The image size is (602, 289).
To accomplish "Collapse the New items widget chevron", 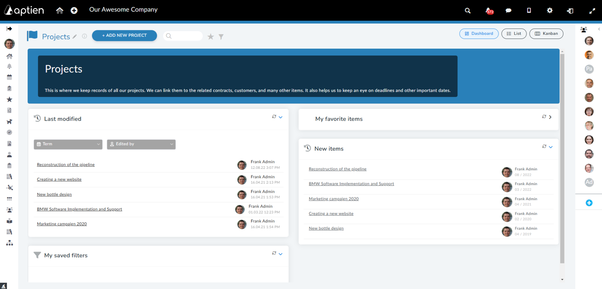I will 551,147.
